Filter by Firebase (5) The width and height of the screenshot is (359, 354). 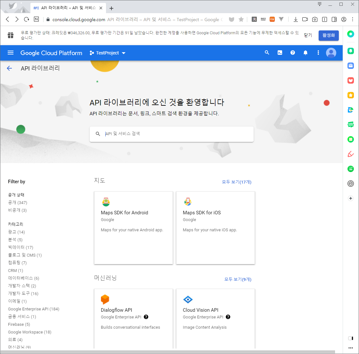click(19, 324)
